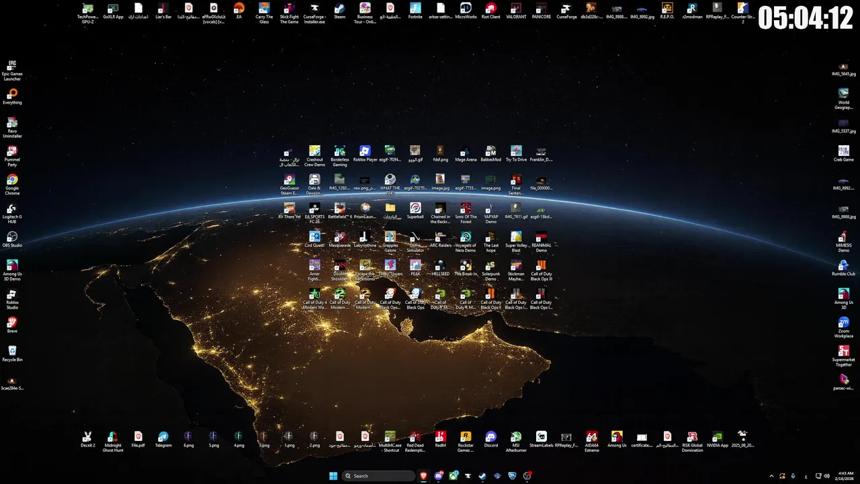Launch AIDA64 Extreme
The image size is (860, 484).
[x=591, y=442]
